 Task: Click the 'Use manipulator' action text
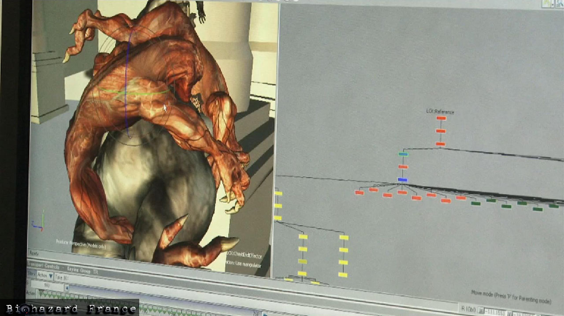tap(249, 265)
